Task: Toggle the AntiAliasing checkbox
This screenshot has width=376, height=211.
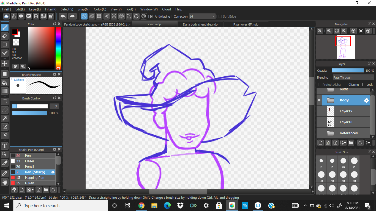Action: click(x=152, y=16)
